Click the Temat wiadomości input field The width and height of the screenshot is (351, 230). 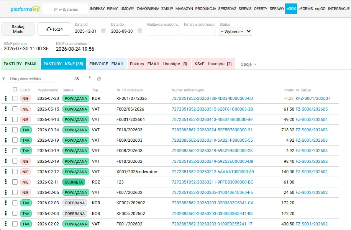(x=199, y=31)
